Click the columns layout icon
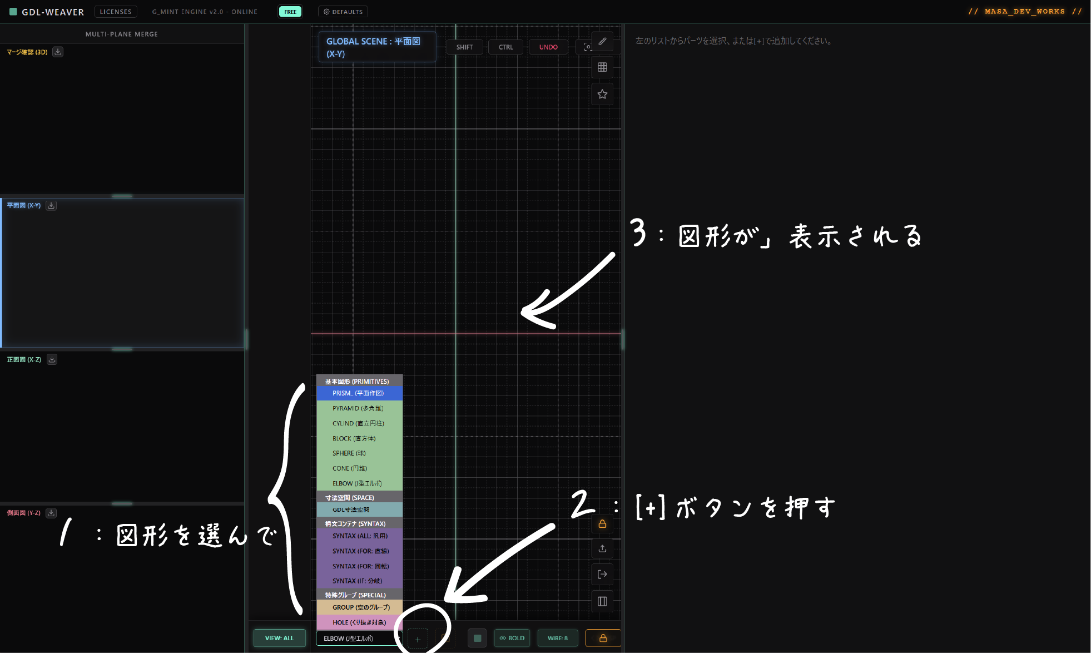Image resolution: width=1091 pixels, height=653 pixels. 602,601
